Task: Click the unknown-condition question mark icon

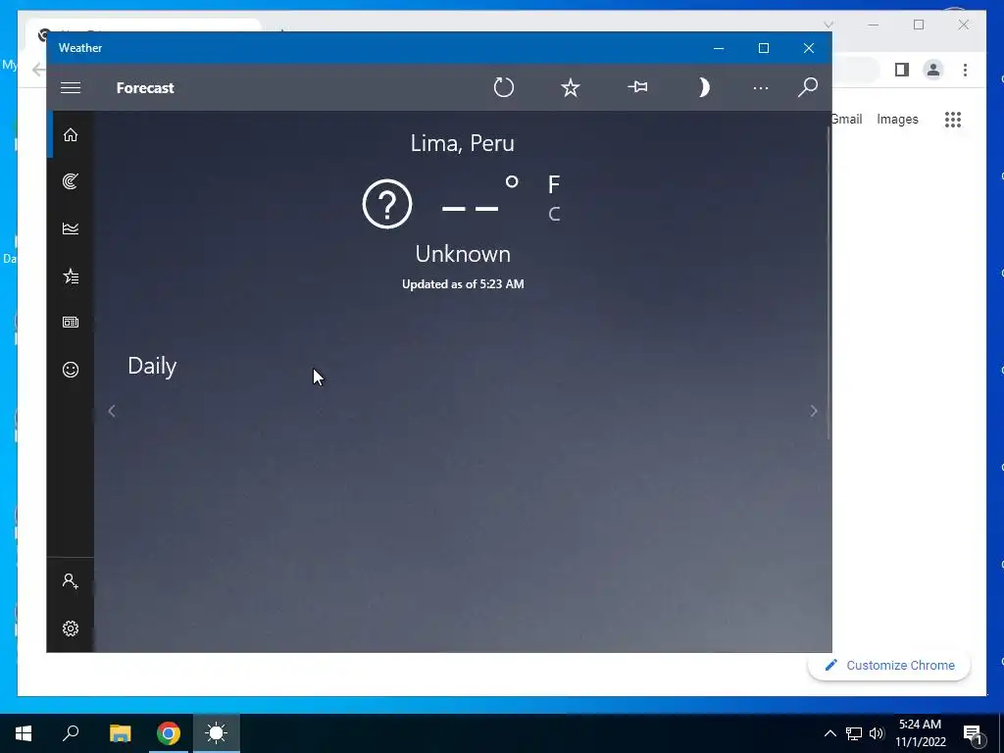Action: (x=386, y=204)
